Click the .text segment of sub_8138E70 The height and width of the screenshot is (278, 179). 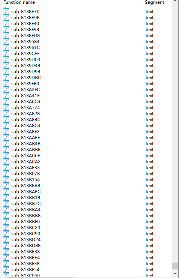pos(149,12)
